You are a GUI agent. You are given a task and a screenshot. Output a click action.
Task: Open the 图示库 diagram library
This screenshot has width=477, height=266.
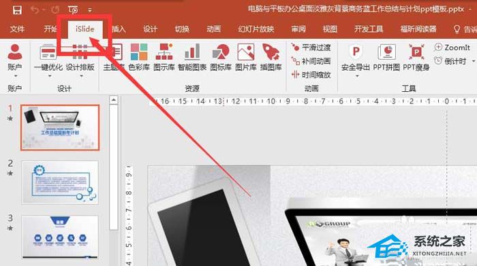164,56
